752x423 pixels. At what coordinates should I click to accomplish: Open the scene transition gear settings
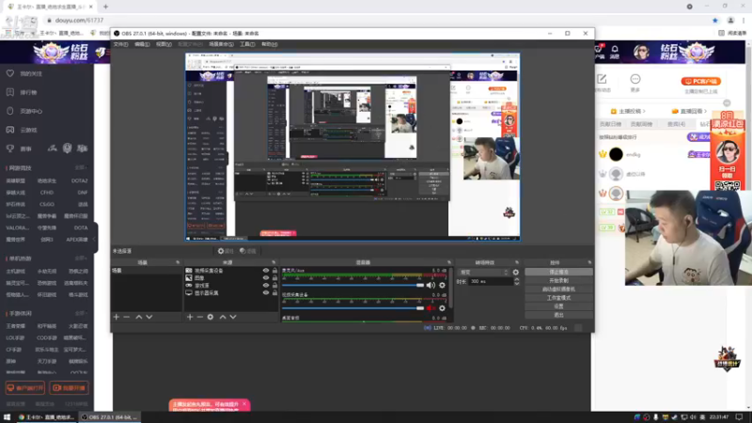click(515, 272)
